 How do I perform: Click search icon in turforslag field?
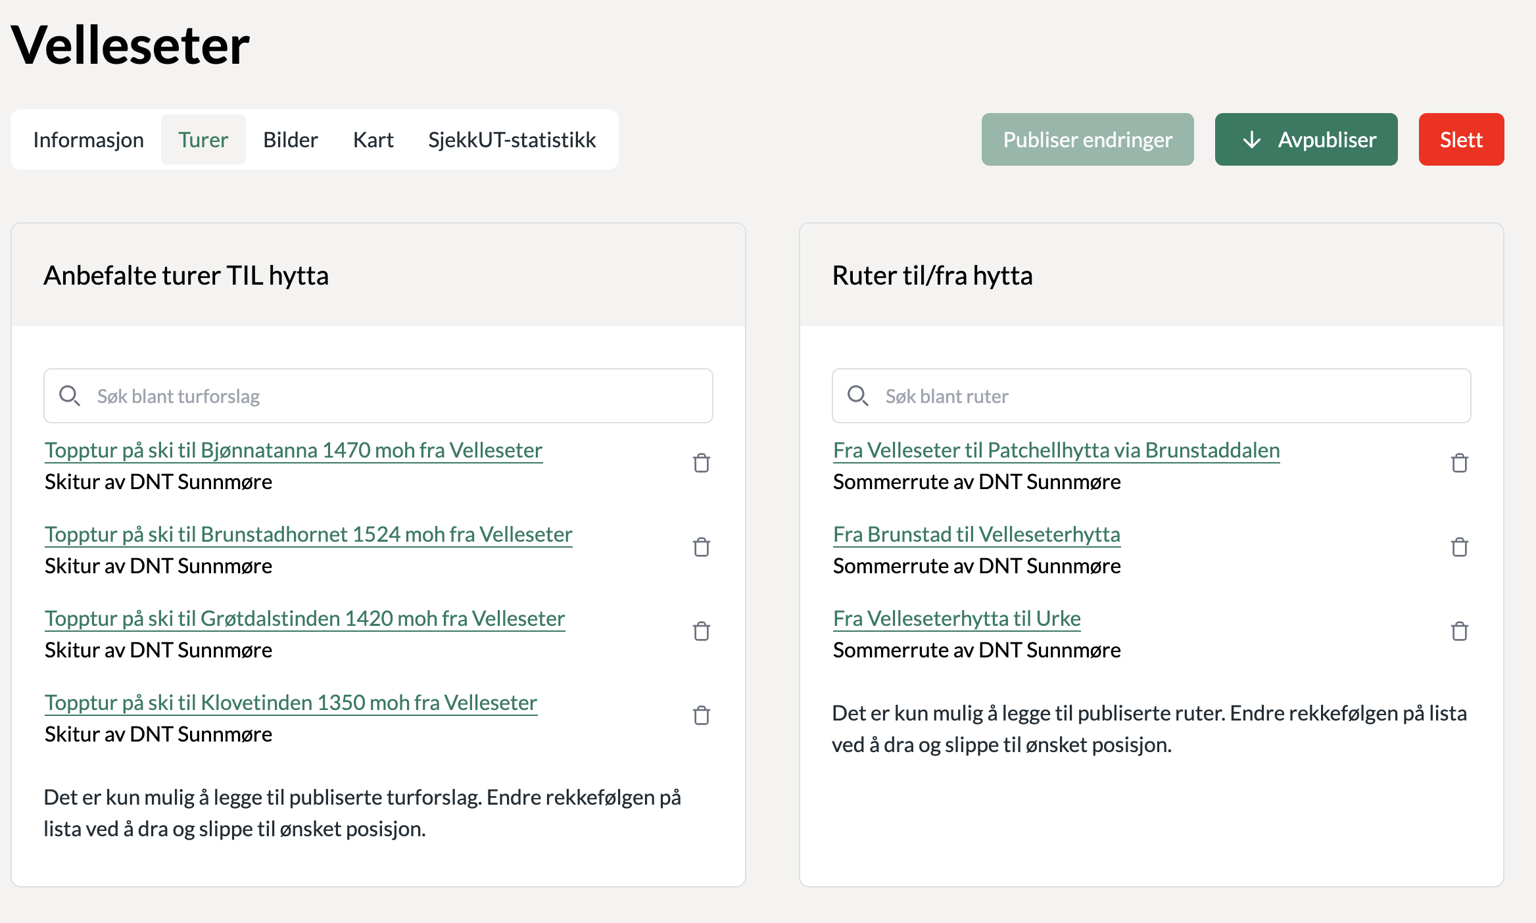[69, 396]
